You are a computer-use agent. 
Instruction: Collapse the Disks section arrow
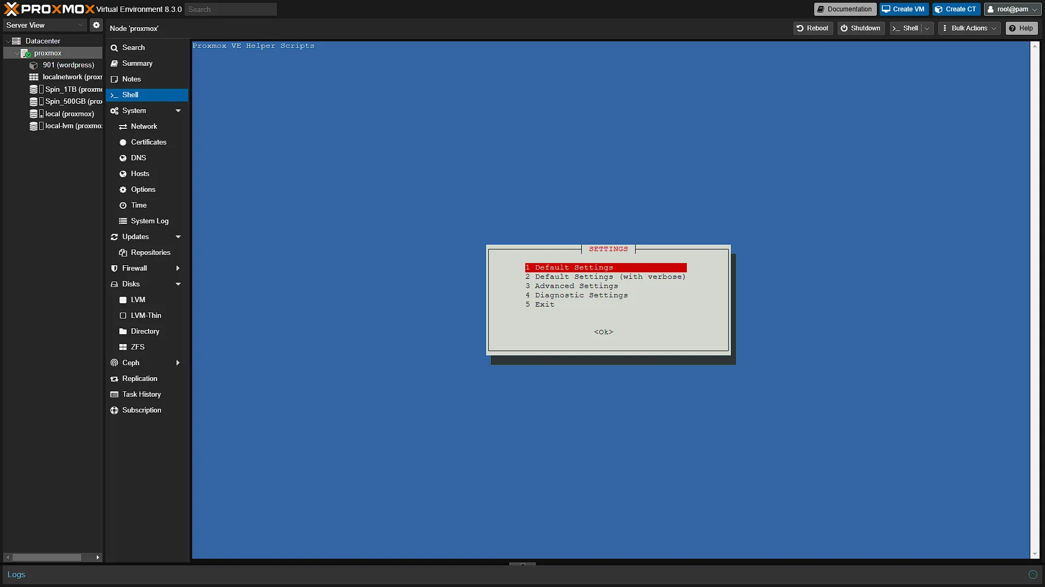178,284
